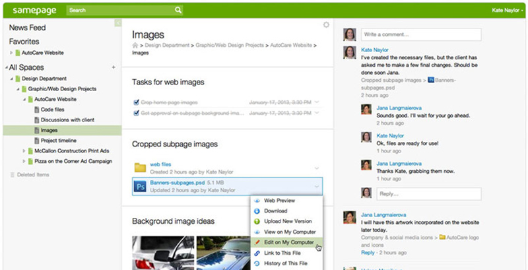528x270 pixels.
Task: Expand the McCallon Construction Print Ads node
Action: (x=23, y=151)
